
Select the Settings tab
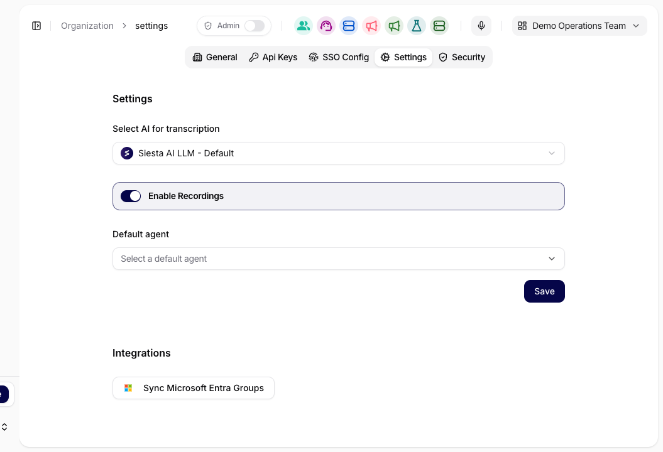tap(403, 57)
